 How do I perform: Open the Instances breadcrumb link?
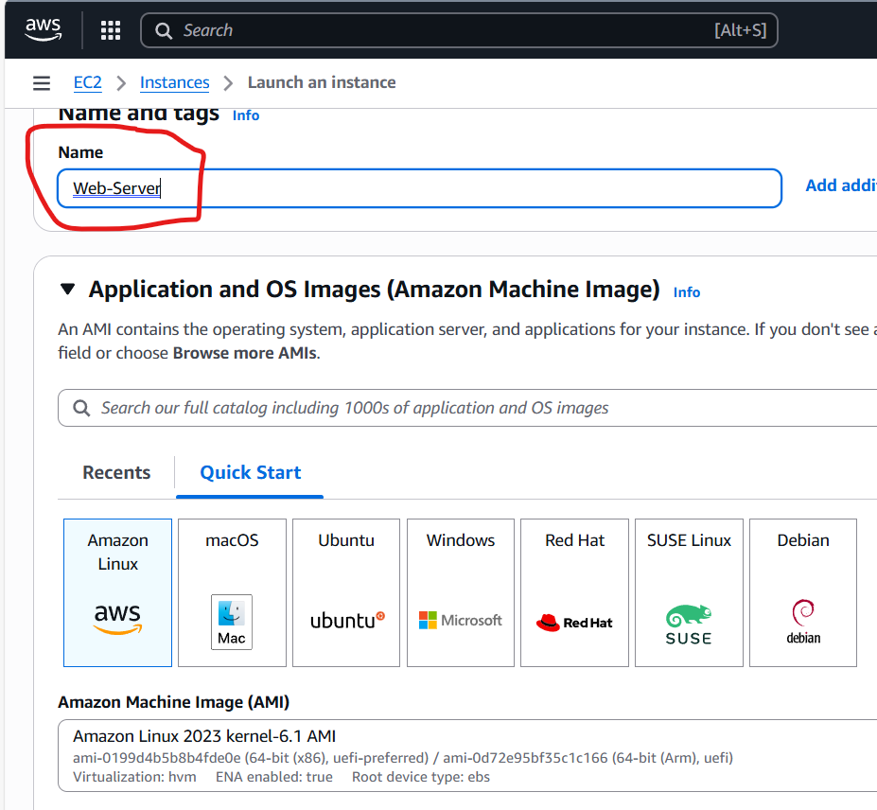tap(174, 82)
